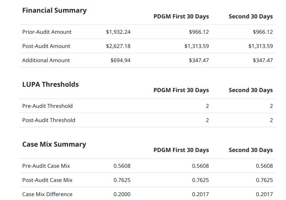
Task: Click the 0.2000 case mix difference value
Action: pos(122,194)
